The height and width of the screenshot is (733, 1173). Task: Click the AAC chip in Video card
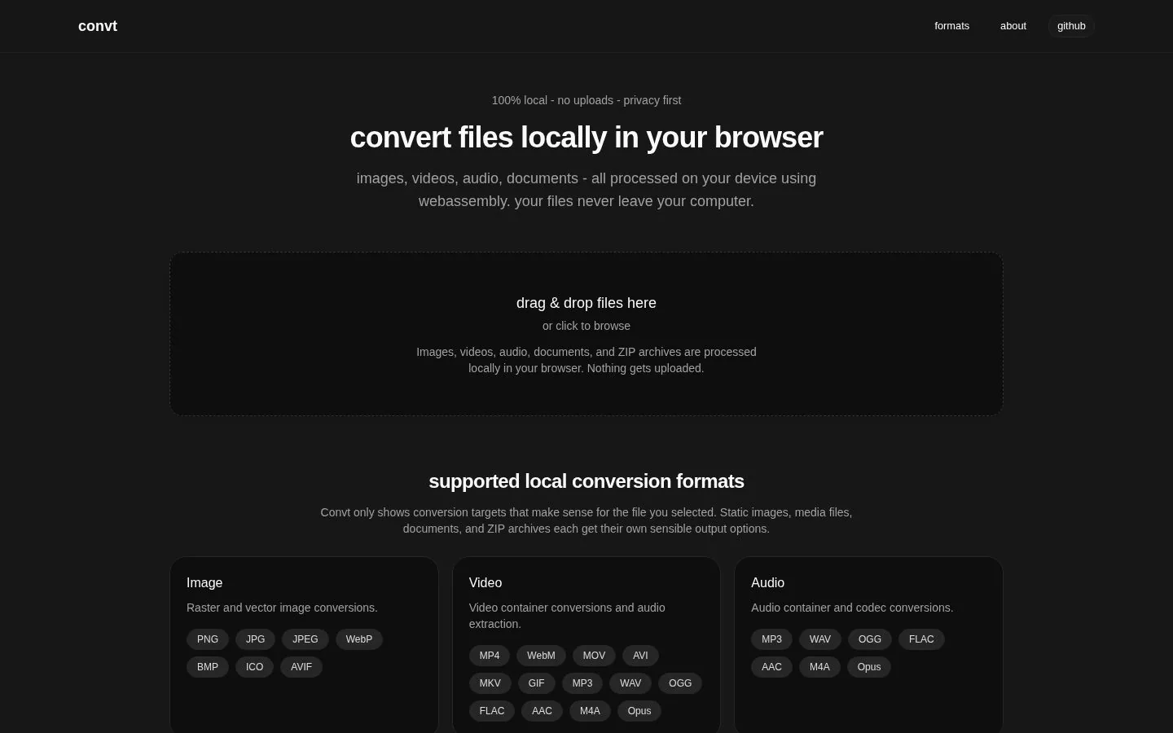pyautogui.click(x=542, y=711)
